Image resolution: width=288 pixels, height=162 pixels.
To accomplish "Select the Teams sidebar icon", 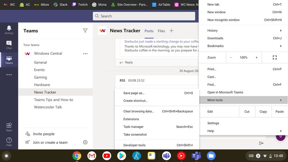I will [9, 60].
